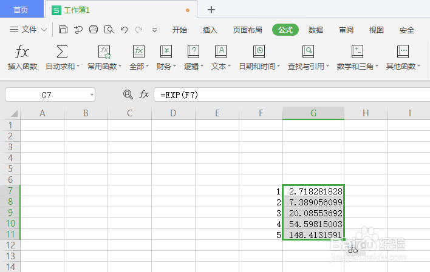Click cell F9 containing 3
Viewport: 430px width, 272px height.
(261, 213)
